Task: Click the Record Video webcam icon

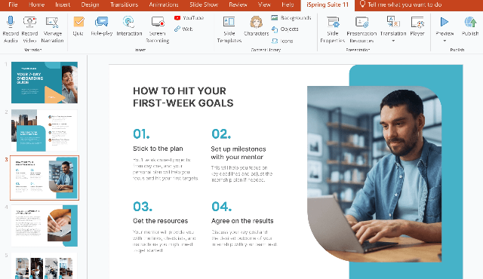Action: [29, 22]
